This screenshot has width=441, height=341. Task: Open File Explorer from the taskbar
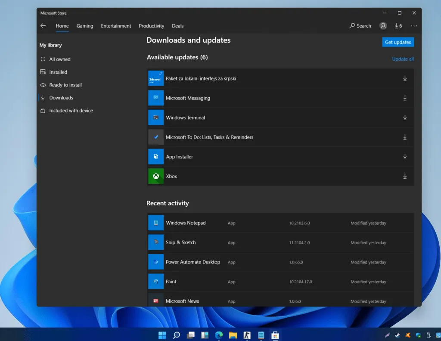coord(233,335)
